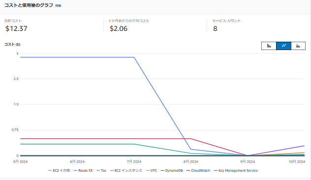
Task: Click the コストと使用量のグラフ heading
Action: [x=29, y=5]
